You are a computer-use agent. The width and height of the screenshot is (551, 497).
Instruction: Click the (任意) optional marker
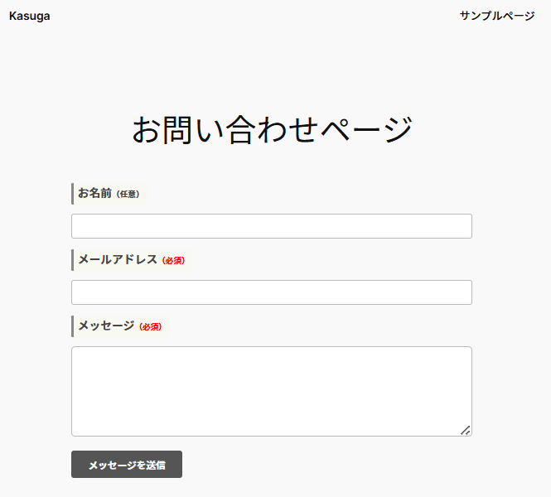pyautogui.click(x=128, y=195)
